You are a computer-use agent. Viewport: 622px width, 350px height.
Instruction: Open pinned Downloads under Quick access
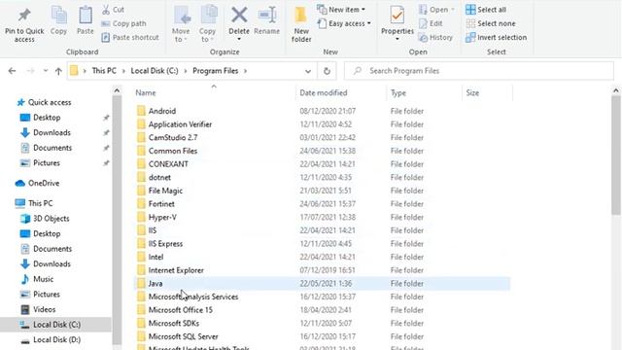[46, 132]
